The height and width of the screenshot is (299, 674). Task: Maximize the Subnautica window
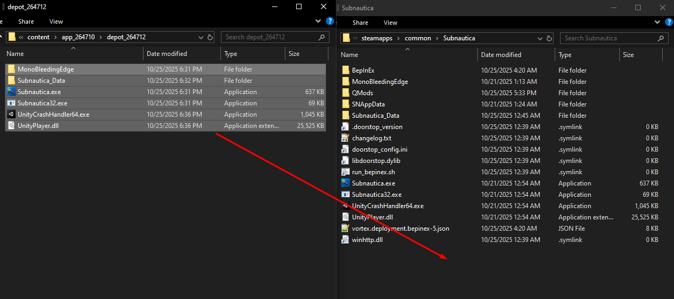point(637,8)
